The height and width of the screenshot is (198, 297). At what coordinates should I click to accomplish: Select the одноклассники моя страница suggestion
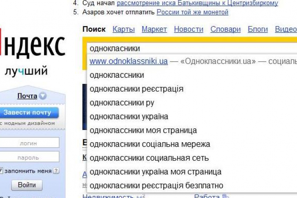point(143,130)
